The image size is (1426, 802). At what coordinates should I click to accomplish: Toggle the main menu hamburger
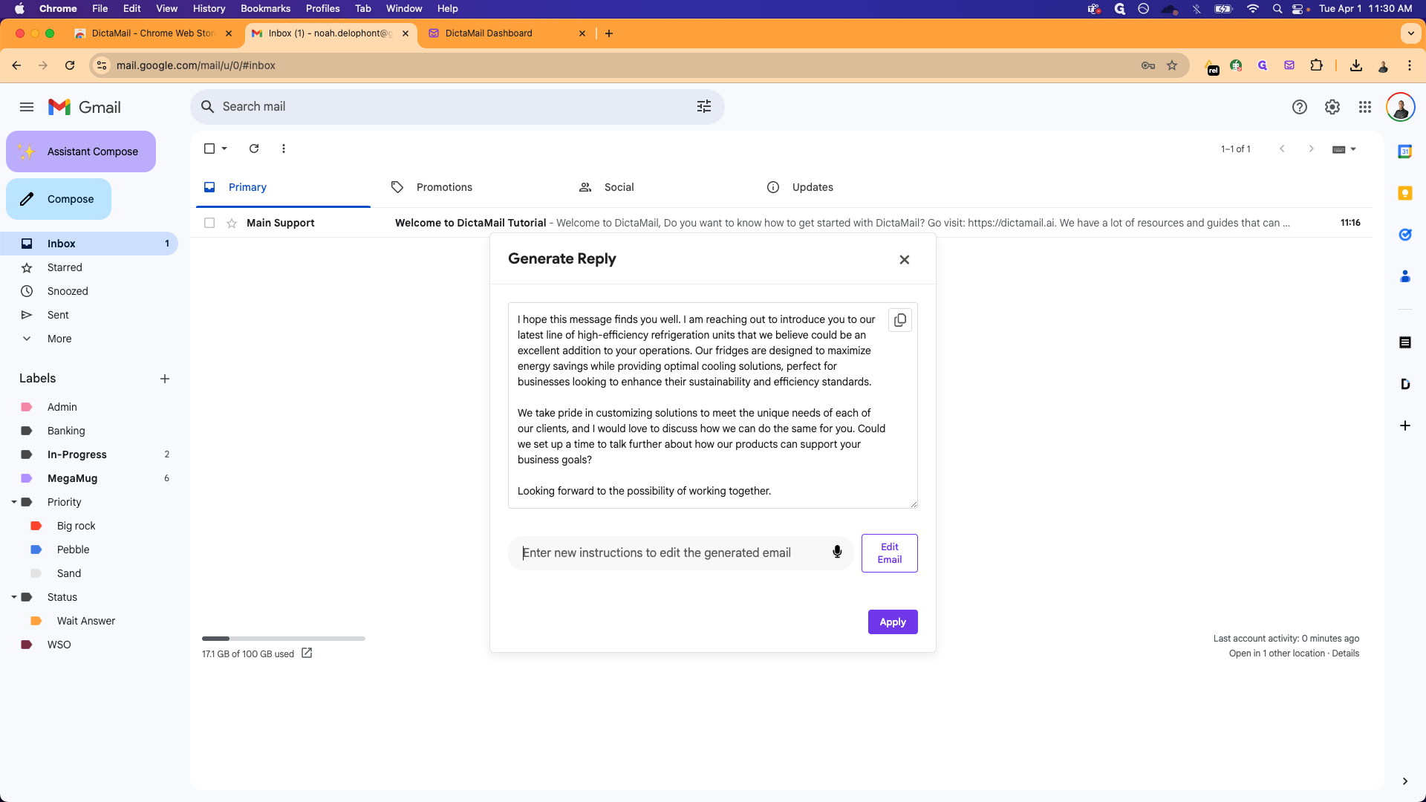(27, 107)
